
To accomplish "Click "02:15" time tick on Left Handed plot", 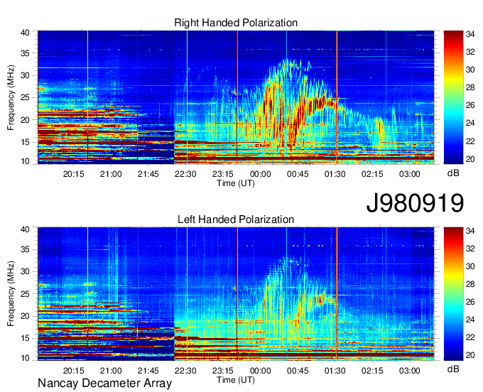I will point(372,371).
